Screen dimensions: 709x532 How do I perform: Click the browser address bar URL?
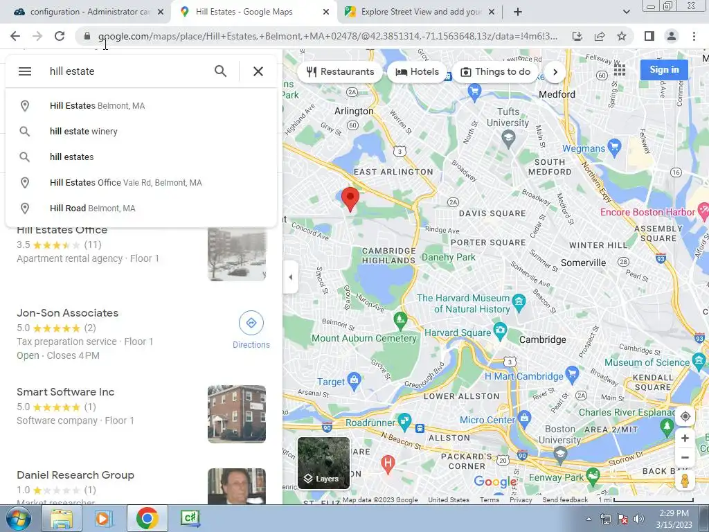[327, 36]
